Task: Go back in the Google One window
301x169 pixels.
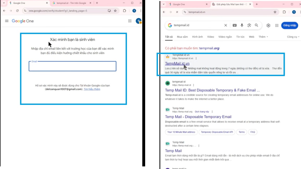Action: click(4, 11)
